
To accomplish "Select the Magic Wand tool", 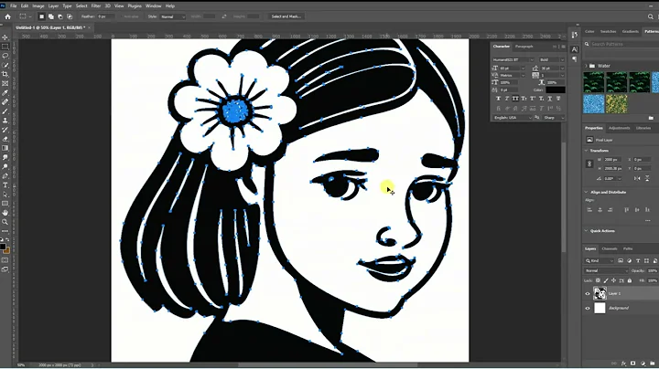I will click(5, 65).
